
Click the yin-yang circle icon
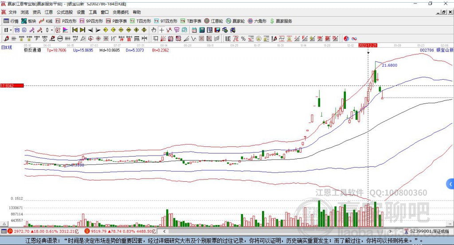click(x=346, y=38)
